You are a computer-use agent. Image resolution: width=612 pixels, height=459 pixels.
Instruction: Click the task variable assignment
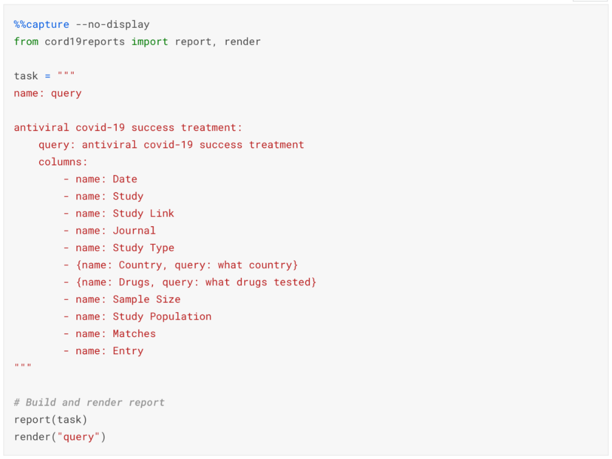[x=26, y=76]
